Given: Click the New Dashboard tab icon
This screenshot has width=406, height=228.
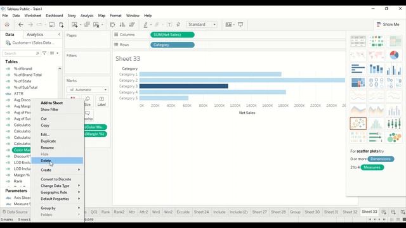Looking at the screenshot, I should (393, 212).
